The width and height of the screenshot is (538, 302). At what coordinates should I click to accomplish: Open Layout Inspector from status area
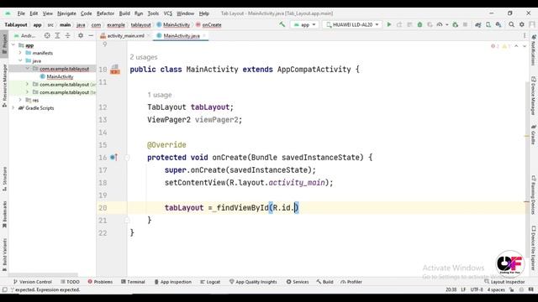point(504,282)
